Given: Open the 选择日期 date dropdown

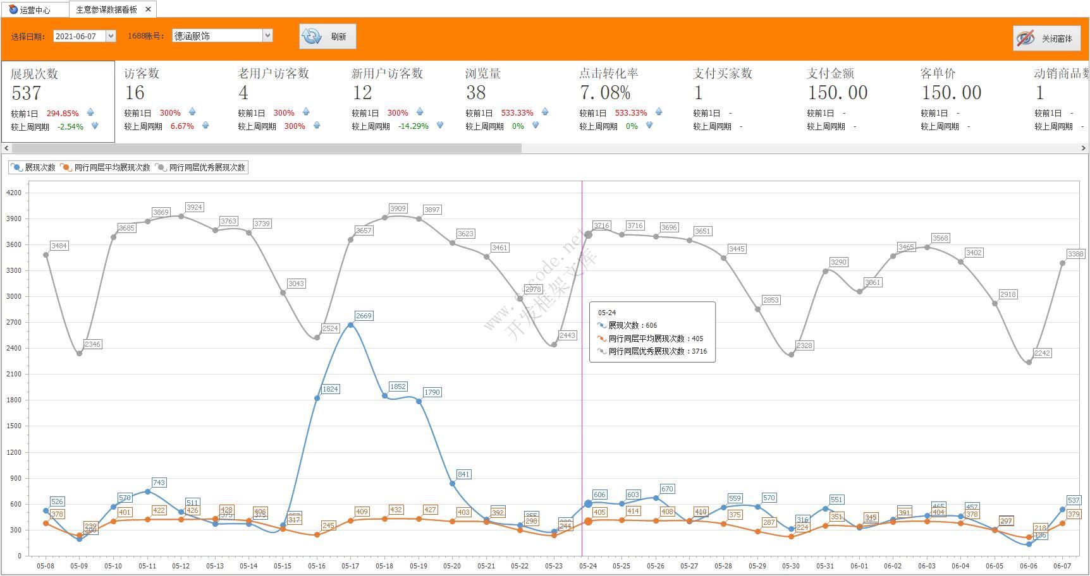Looking at the screenshot, I should pos(111,36).
